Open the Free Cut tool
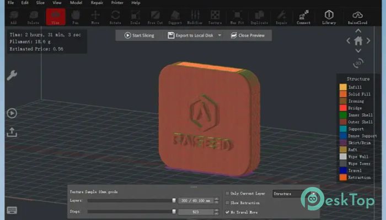The width and height of the screenshot is (386, 220). [155, 17]
